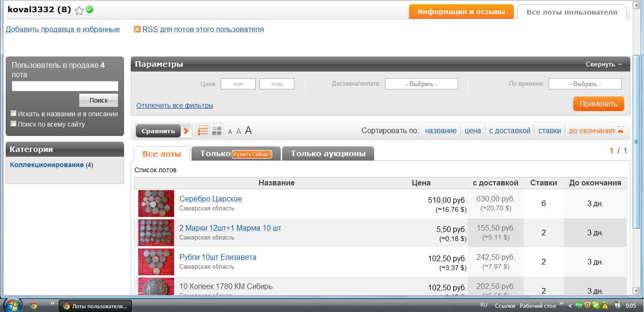Click the orange RSS feed icon
The image size is (644, 312).
pos(137,29)
